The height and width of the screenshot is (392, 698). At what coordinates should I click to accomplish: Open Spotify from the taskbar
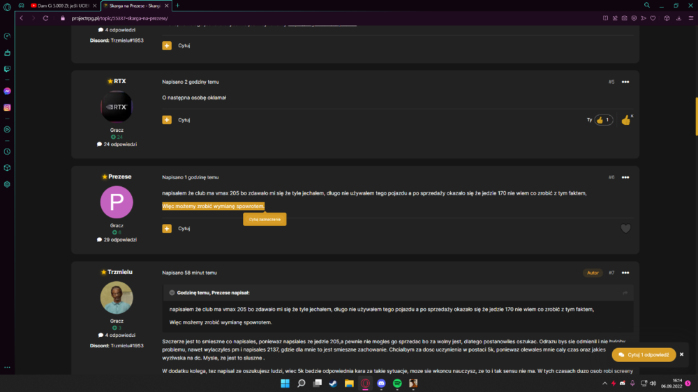397,383
